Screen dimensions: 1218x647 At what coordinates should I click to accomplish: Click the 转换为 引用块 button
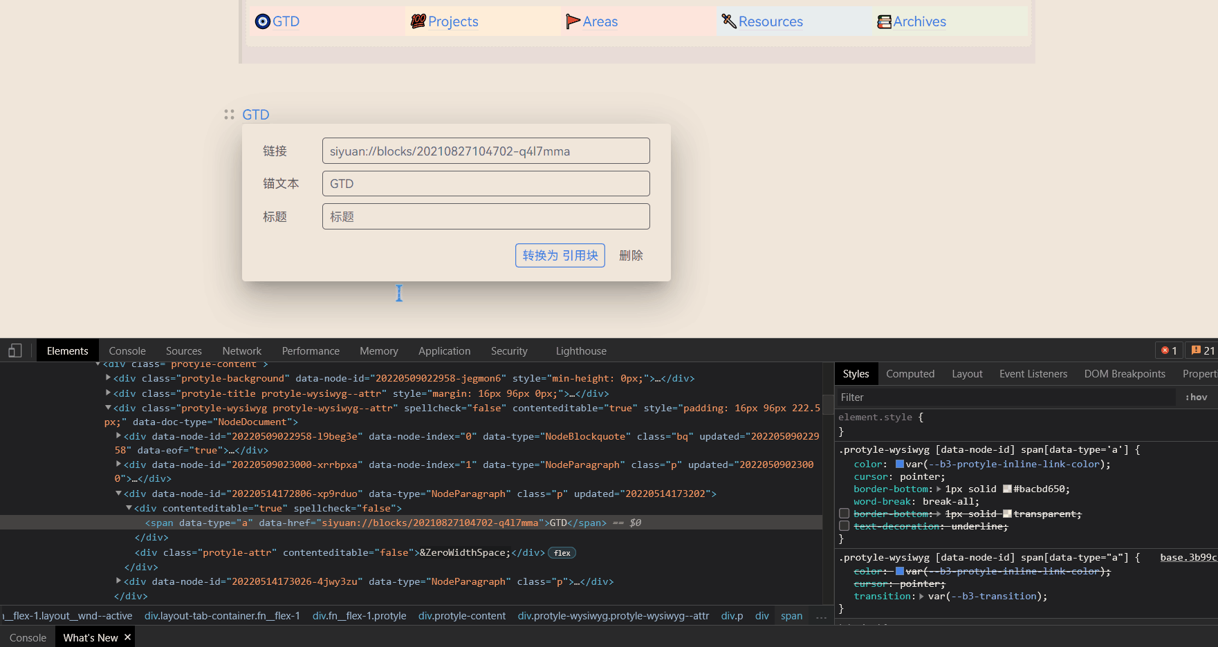[x=560, y=256]
